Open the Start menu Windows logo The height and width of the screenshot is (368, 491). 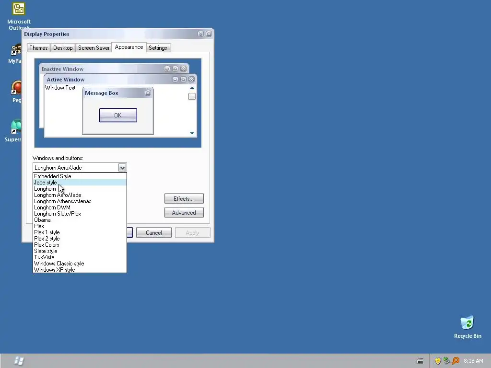pyautogui.click(x=19, y=361)
